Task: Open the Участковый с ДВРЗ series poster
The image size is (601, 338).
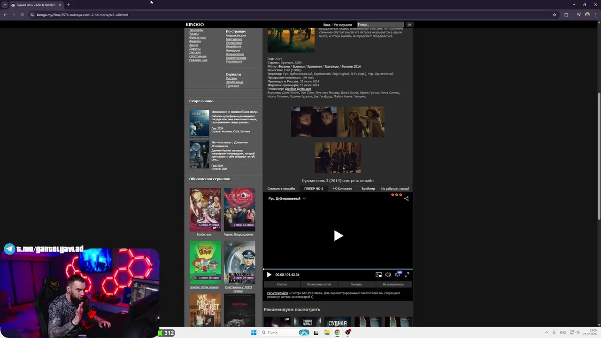Action: point(239,262)
